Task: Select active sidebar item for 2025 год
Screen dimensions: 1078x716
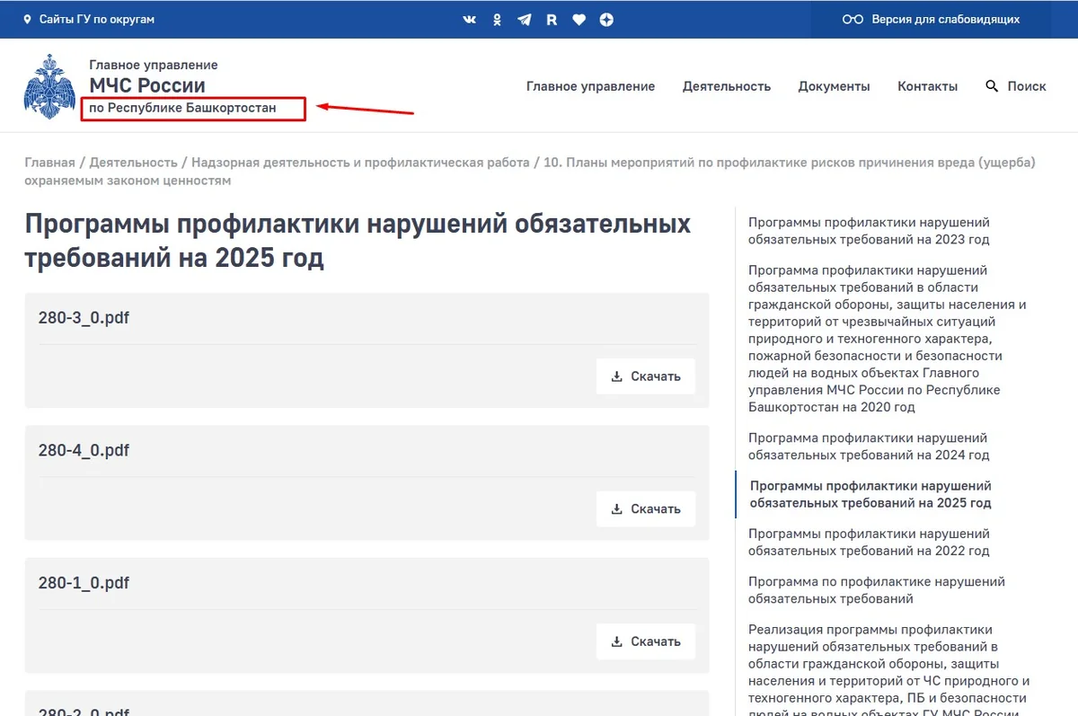Action: 870,494
